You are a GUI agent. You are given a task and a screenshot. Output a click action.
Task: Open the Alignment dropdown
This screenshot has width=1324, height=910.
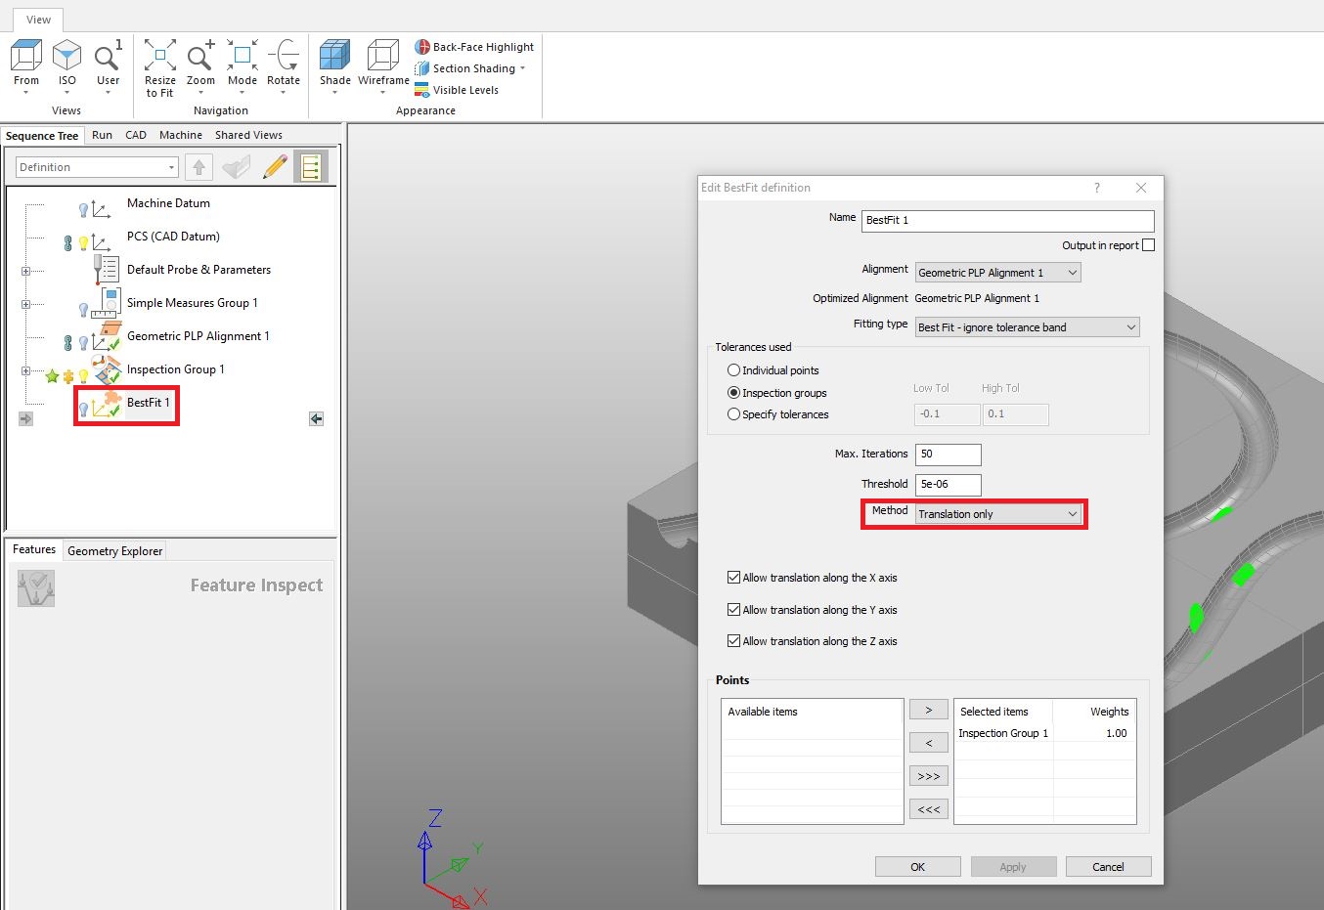pyautogui.click(x=997, y=273)
